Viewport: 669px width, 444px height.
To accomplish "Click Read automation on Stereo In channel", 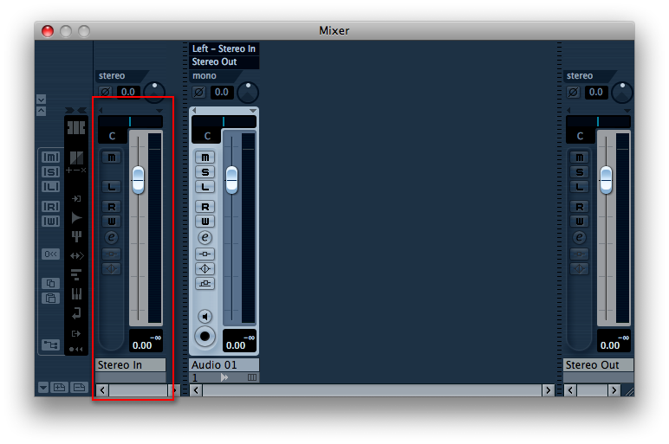I will pyautogui.click(x=111, y=207).
